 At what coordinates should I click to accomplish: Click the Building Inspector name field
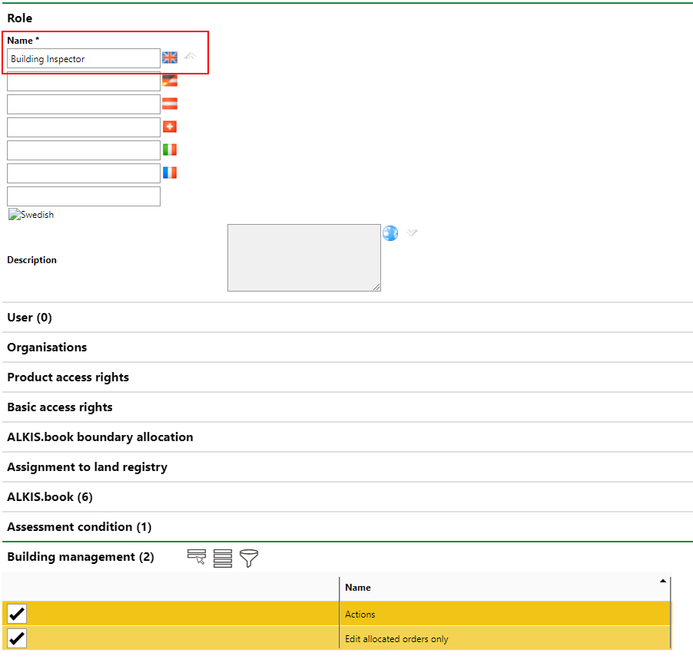83,59
